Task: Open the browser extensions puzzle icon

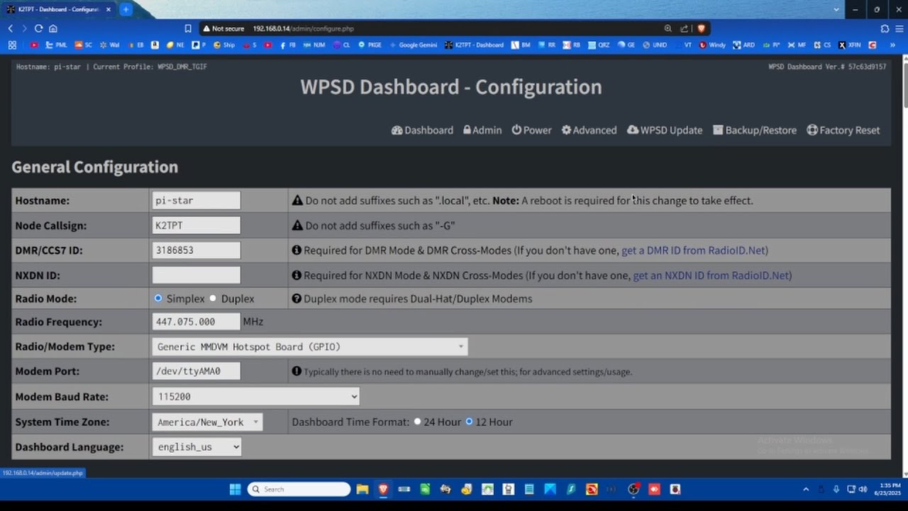Action: (x=885, y=28)
